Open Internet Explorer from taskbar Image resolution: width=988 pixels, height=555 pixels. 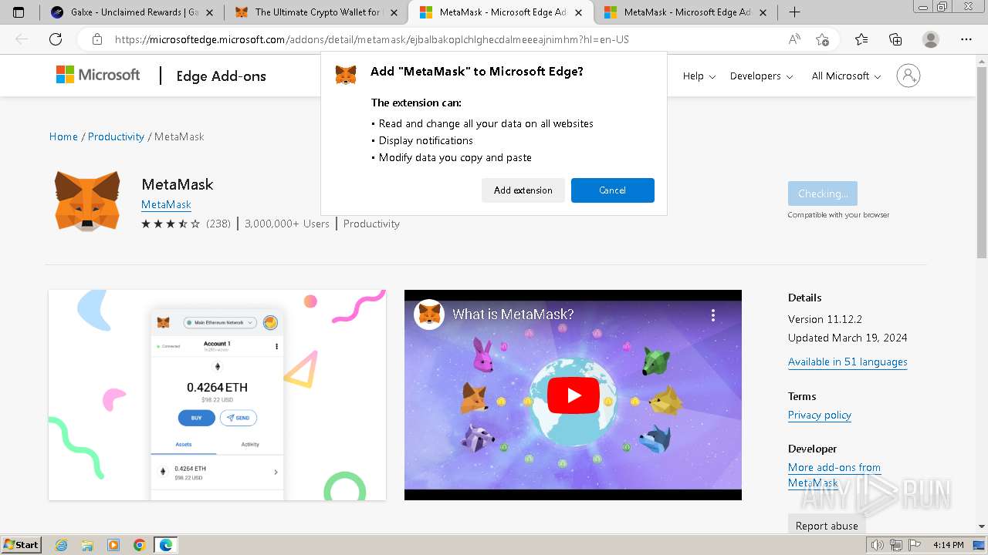pyautogui.click(x=62, y=545)
